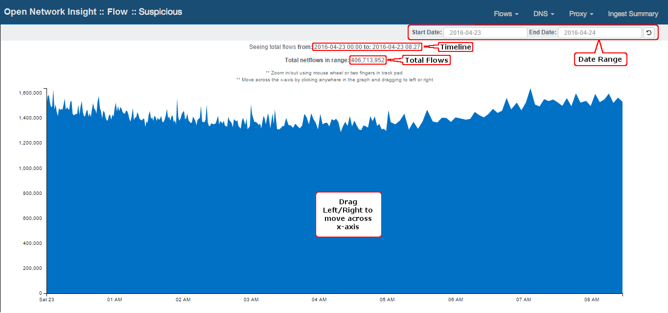Screen dimensions: 668x313
Task: Click the tallest chart peak near 07 AM
Action: [530, 90]
